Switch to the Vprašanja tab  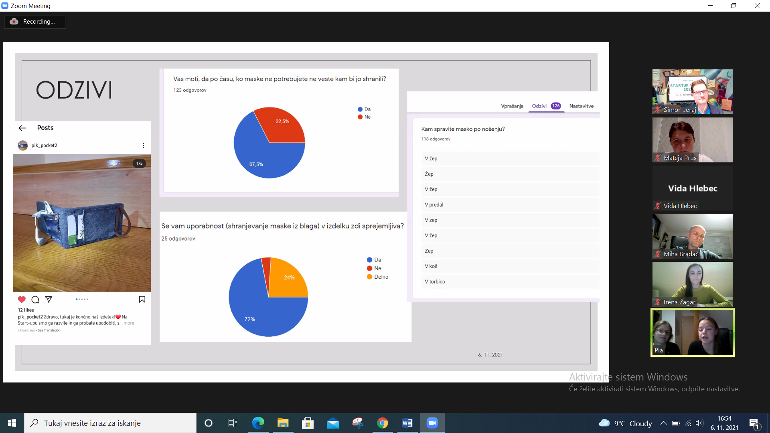click(512, 106)
